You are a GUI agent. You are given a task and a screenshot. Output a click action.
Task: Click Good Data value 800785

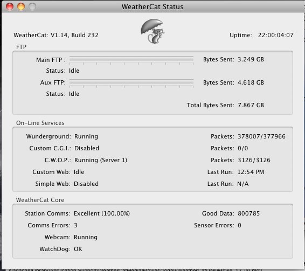click(249, 213)
